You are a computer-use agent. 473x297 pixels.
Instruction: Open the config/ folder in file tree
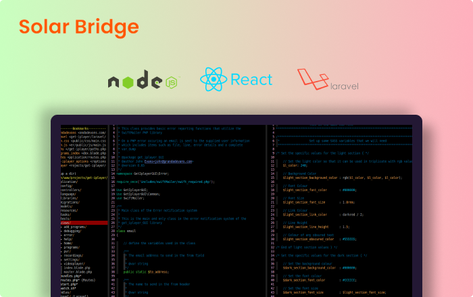(67, 186)
